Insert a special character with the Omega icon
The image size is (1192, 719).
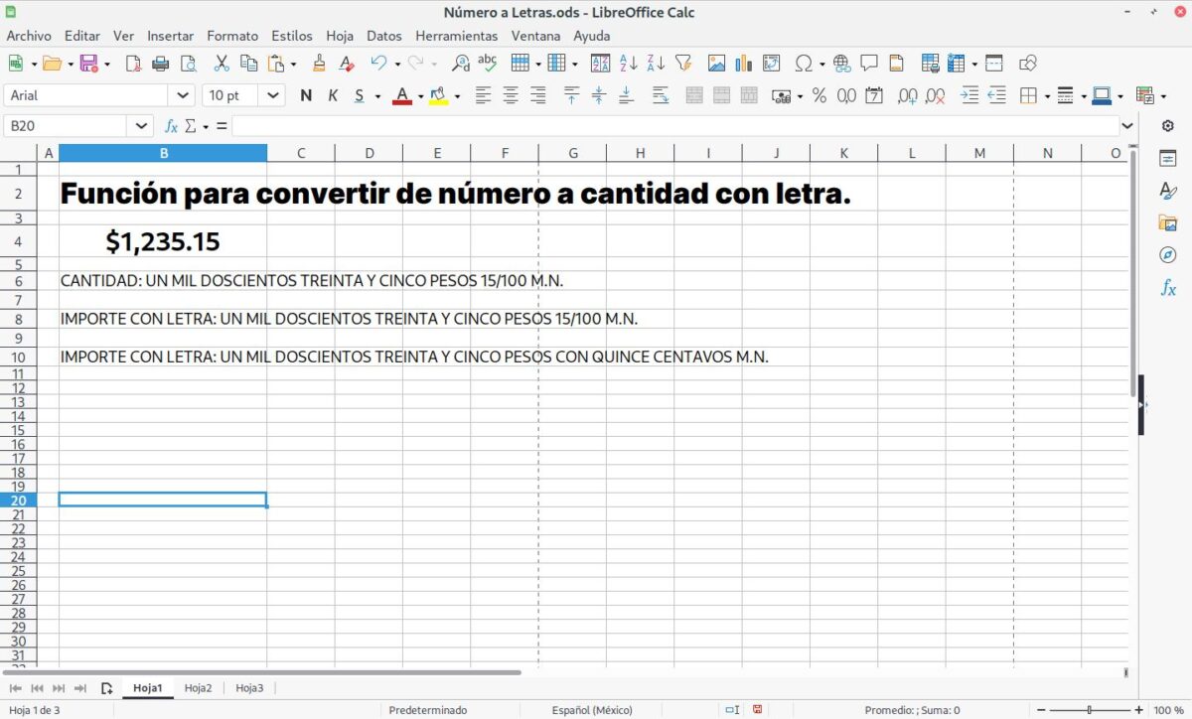coord(804,64)
